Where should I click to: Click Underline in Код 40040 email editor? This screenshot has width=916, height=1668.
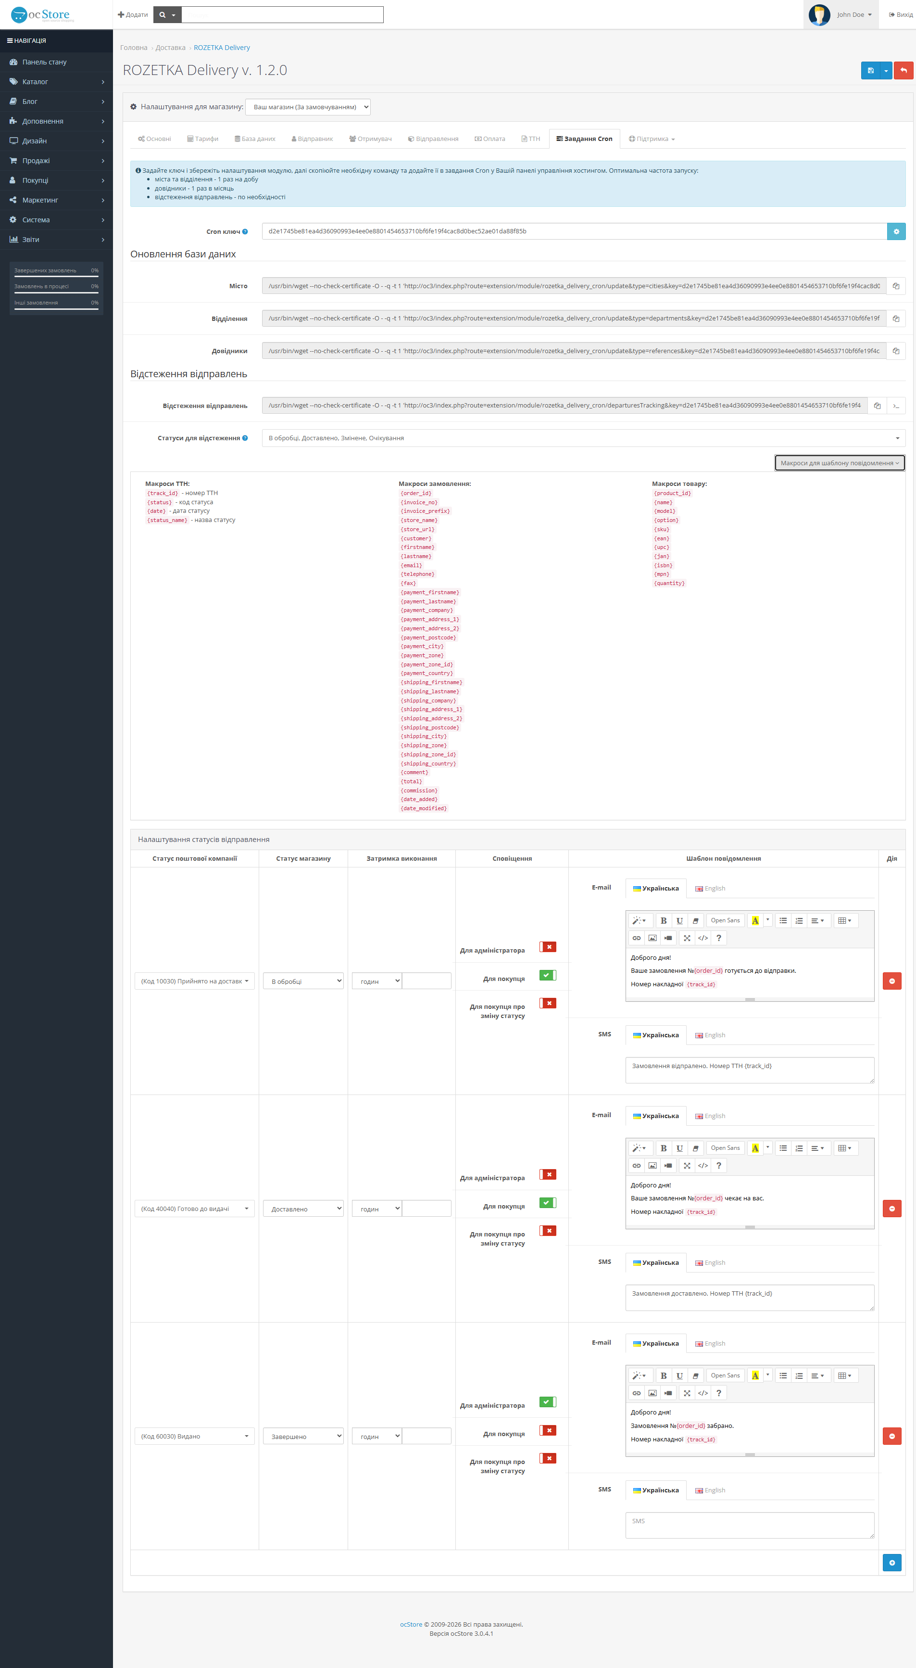pyautogui.click(x=679, y=1148)
